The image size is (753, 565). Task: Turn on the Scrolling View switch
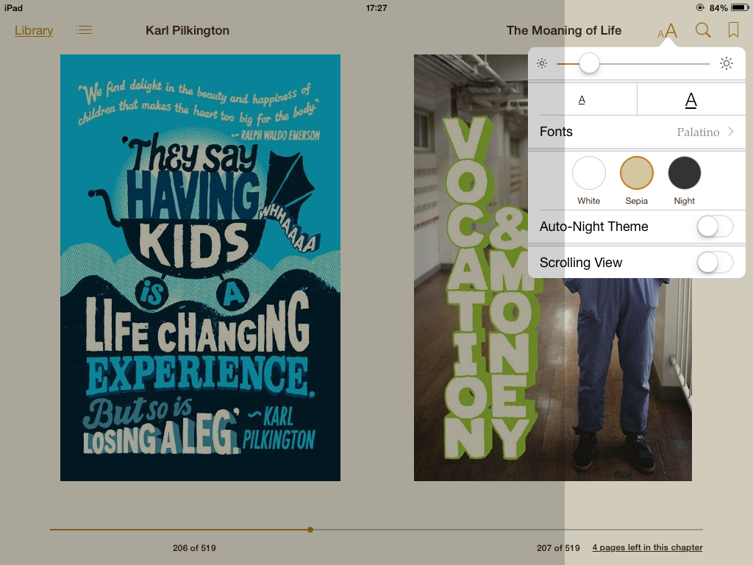click(715, 263)
